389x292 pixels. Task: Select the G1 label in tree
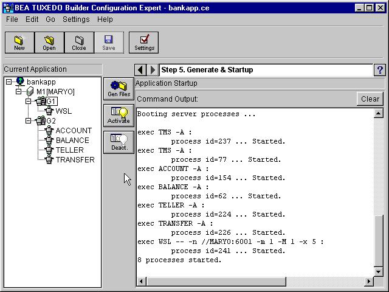(x=52, y=102)
